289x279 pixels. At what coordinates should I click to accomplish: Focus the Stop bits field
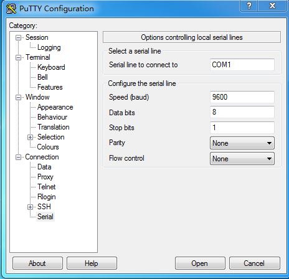click(x=242, y=128)
